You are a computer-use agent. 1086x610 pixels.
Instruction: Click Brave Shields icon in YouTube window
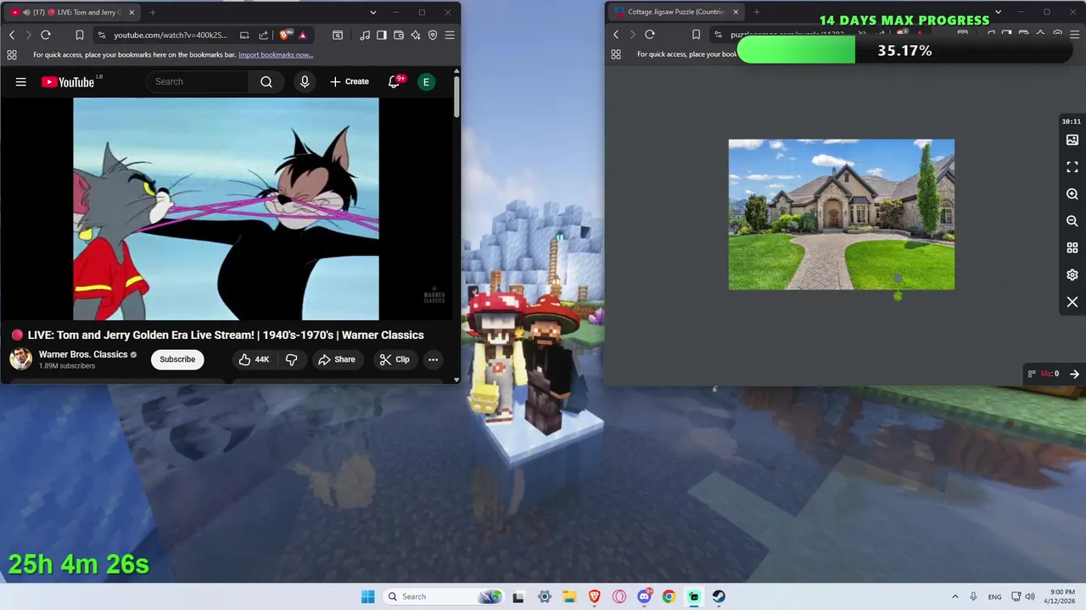click(x=284, y=35)
